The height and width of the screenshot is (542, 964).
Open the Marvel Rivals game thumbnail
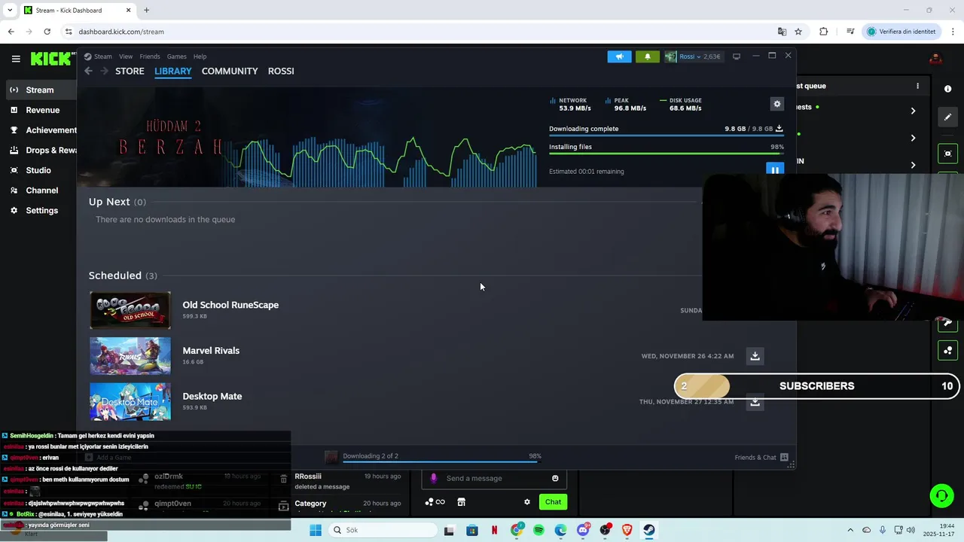[130, 356]
